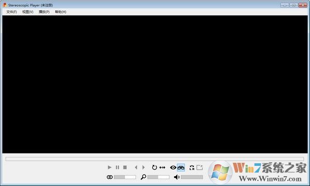Toggle stereoscopic 3D glasses view mode

click(x=181, y=167)
